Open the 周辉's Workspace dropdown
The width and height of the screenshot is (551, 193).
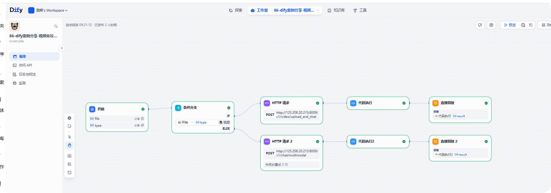coord(48,10)
